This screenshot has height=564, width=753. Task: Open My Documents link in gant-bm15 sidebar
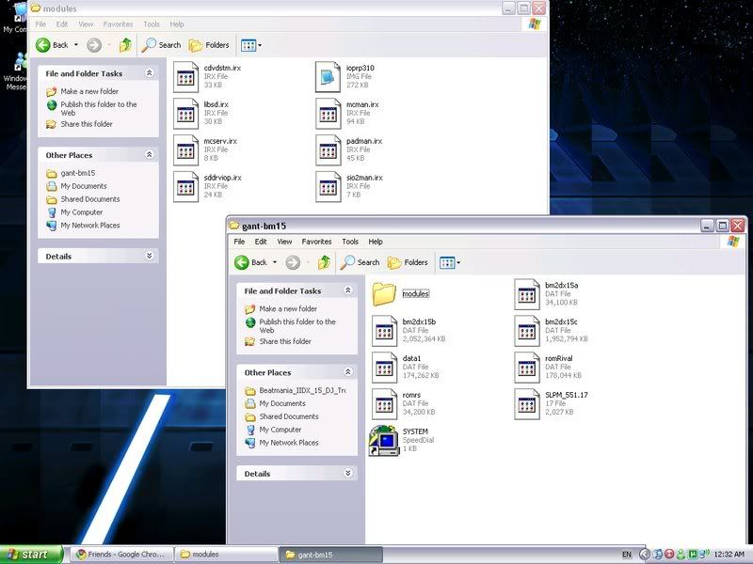[x=282, y=403]
